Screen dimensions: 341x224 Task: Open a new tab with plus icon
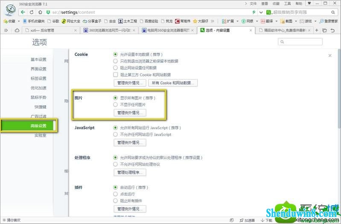[317, 30]
